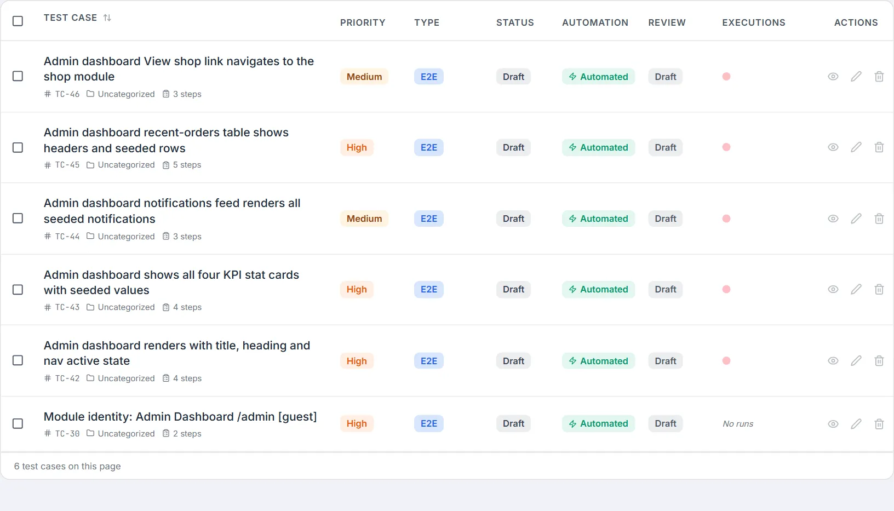View test case TC-45 with eye icon
This screenshot has width=894, height=511.
point(833,147)
